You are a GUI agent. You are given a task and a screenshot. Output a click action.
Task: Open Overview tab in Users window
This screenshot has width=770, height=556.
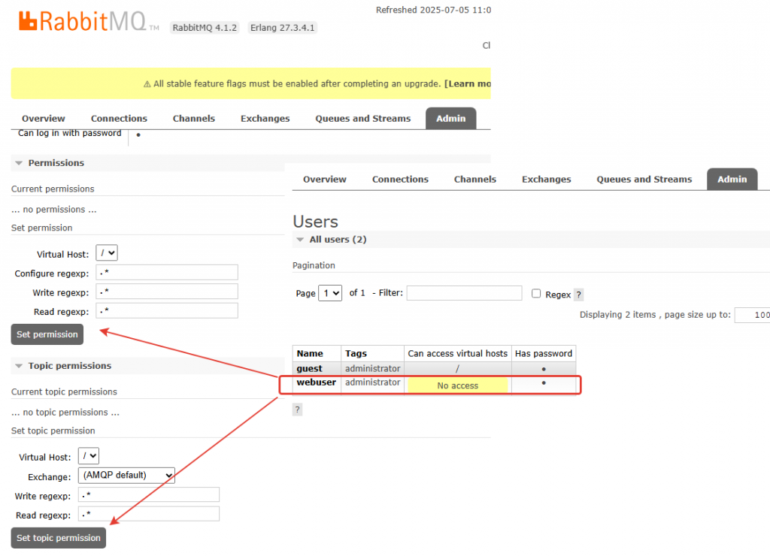click(x=325, y=179)
